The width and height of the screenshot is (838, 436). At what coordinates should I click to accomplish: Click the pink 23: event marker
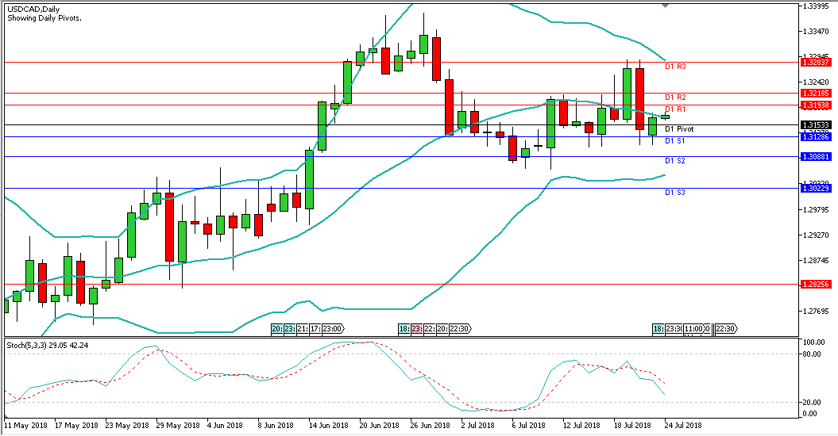pyautogui.click(x=417, y=328)
